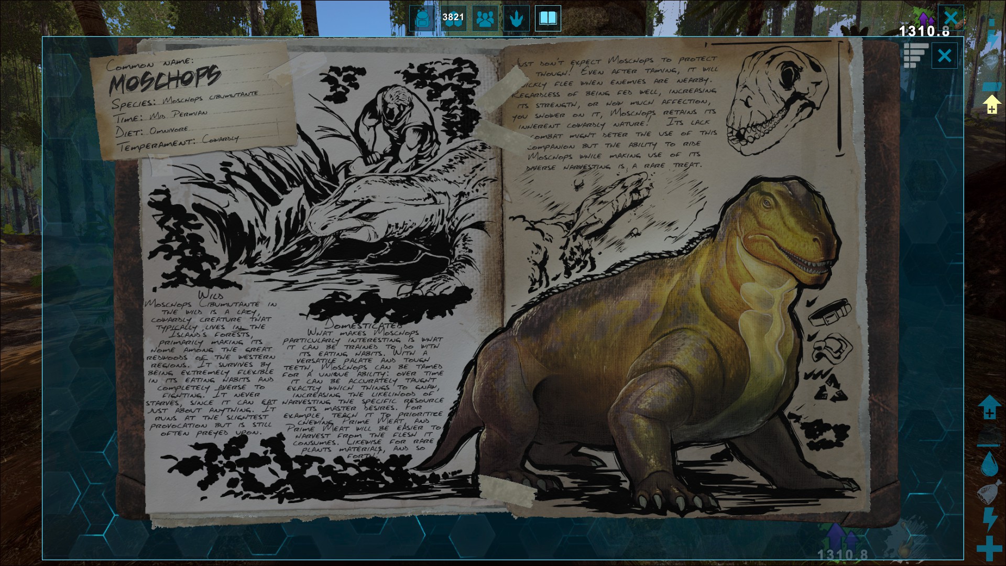Open the engram points tab showing 3821
Viewport: 1006px width, 566px height.
453,18
